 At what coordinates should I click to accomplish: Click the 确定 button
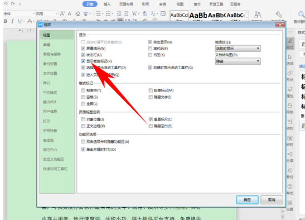point(247,200)
